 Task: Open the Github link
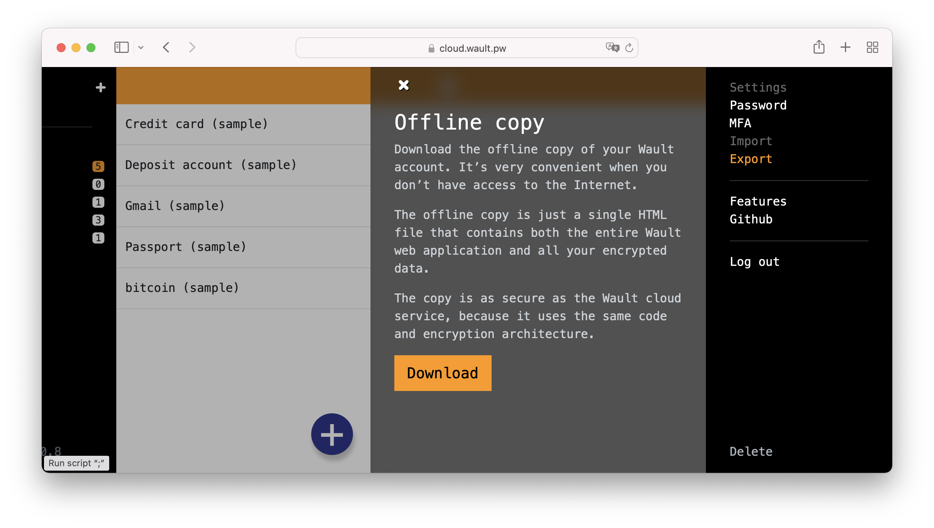(750, 219)
